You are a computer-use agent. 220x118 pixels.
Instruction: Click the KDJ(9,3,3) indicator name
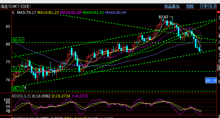(22, 96)
